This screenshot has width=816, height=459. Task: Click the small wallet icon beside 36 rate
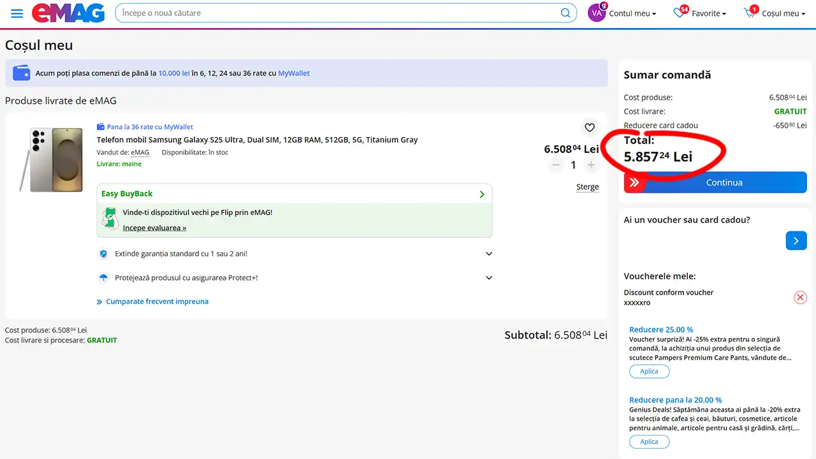(x=101, y=127)
